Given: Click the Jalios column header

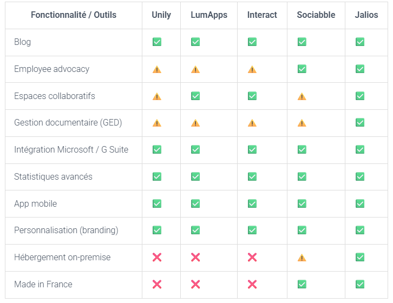Looking at the screenshot, I should pos(366,15).
